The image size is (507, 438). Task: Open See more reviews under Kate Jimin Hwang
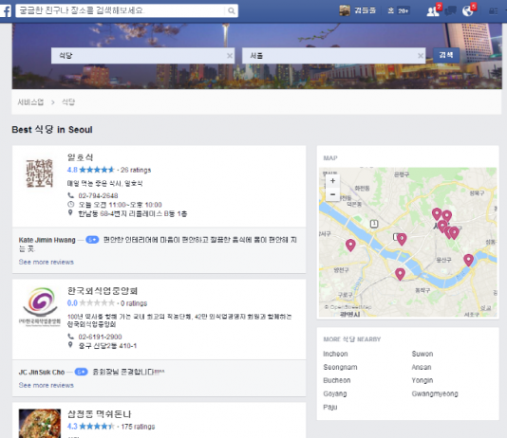[47, 262]
